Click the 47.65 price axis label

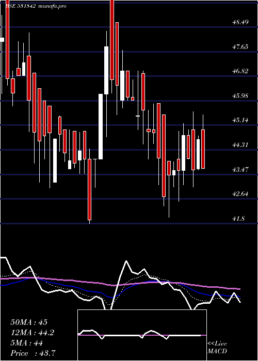pyautogui.click(x=240, y=47)
